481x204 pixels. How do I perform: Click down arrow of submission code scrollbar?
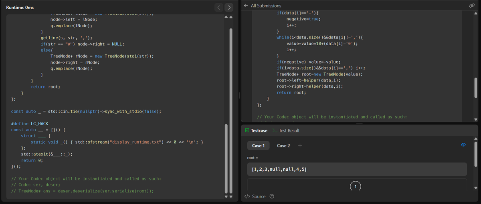pos(476,120)
